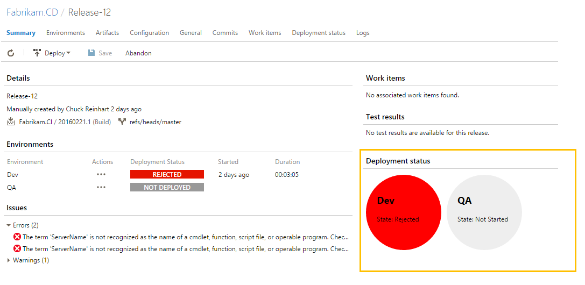Image resolution: width=585 pixels, height=285 pixels.
Task: Click the red Dev deployment circle
Action: [404, 212]
